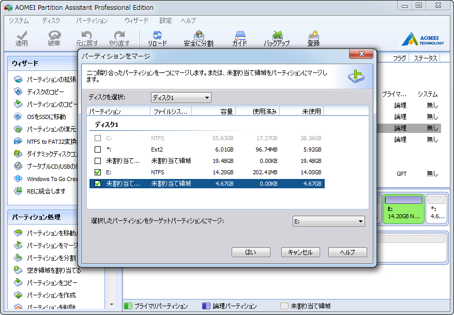Open the ヘルプ menu in the menu bar
Image resolution: width=454 pixels, height=315 pixels.
point(188,21)
